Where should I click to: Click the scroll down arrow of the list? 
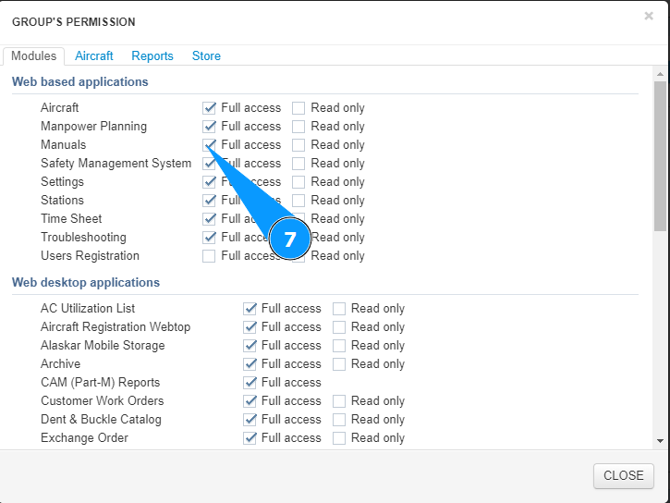click(660, 441)
